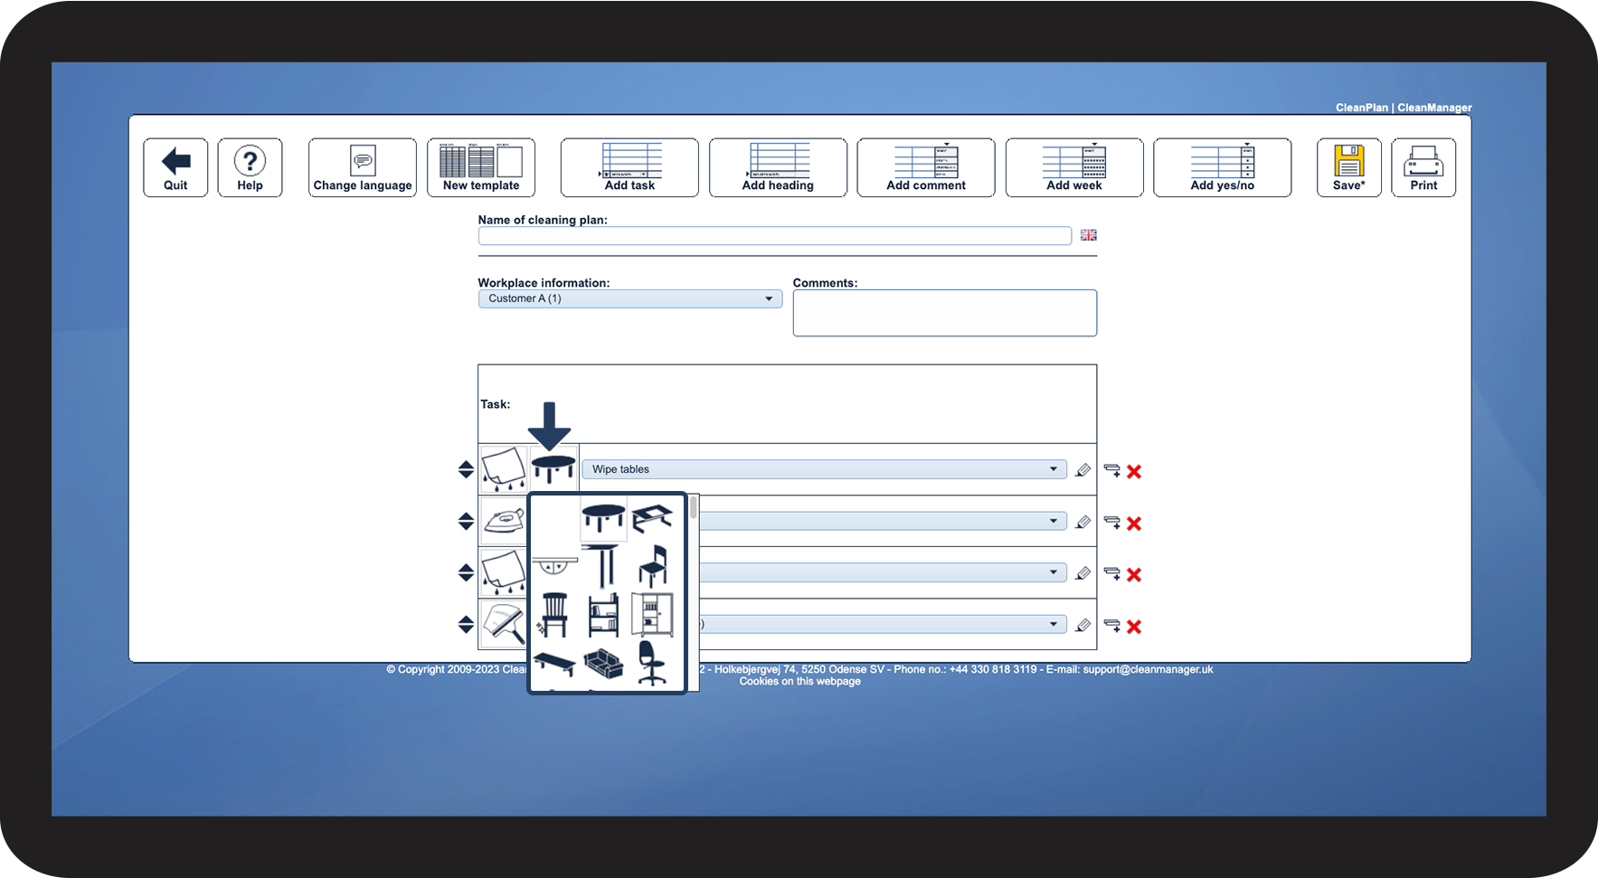Click the pencil edit icon in the squeegee row

point(1083,625)
